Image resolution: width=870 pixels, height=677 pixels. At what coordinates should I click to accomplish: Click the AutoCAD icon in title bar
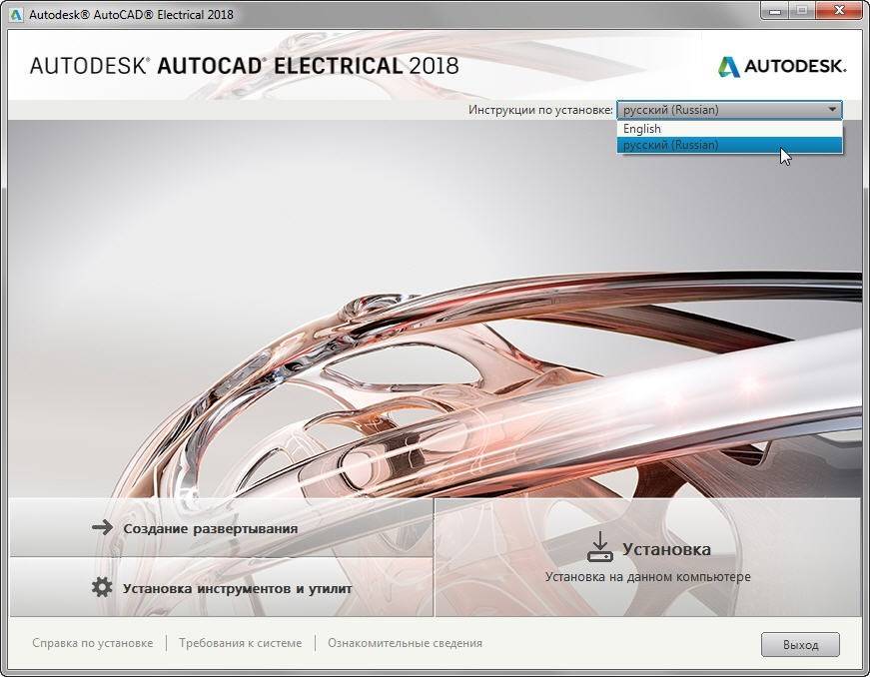(x=16, y=15)
